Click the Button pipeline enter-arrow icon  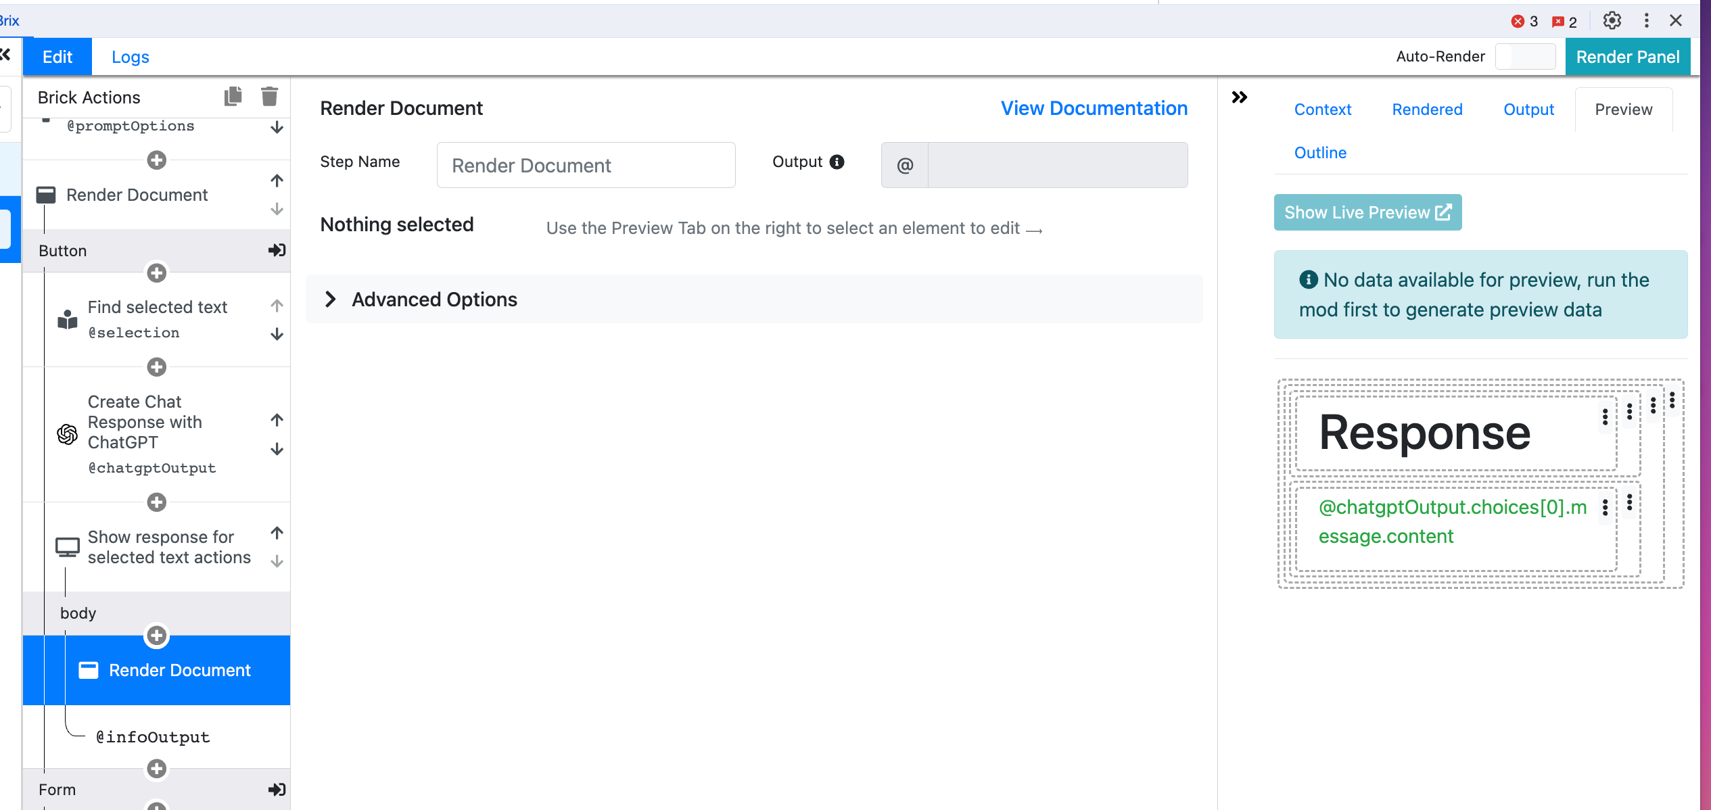[277, 250]
